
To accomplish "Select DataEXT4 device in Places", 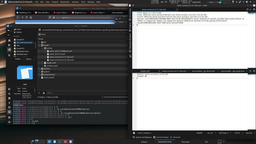I will tap(20, 40).
